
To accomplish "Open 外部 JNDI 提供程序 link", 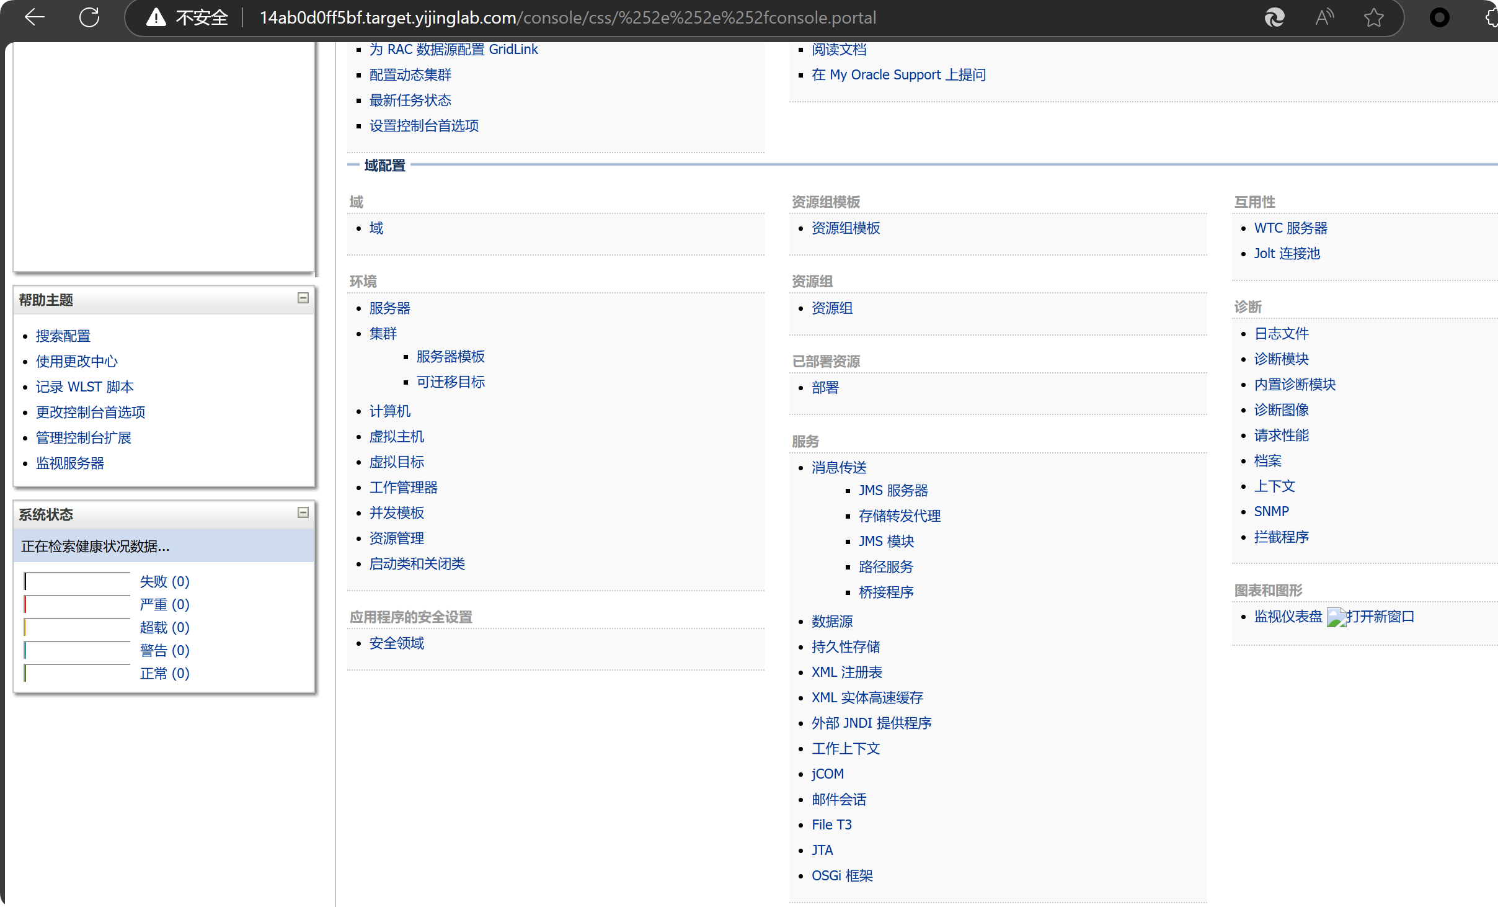I will click(872, 723).
